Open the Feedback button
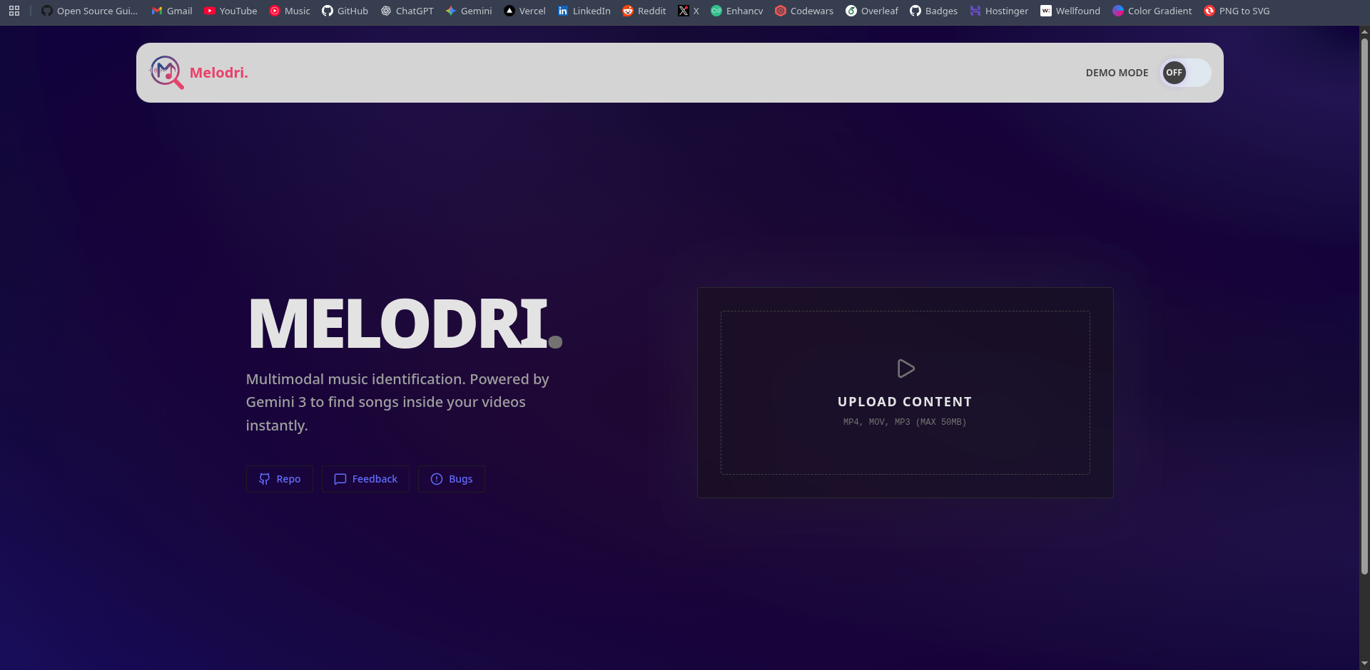Screen dimensions: 1370x670 click(x=365, y=479)
